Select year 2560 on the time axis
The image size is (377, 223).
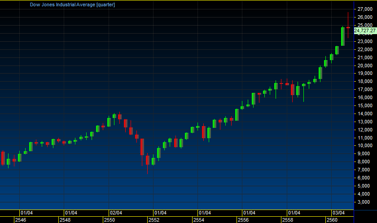click(332, 220)
